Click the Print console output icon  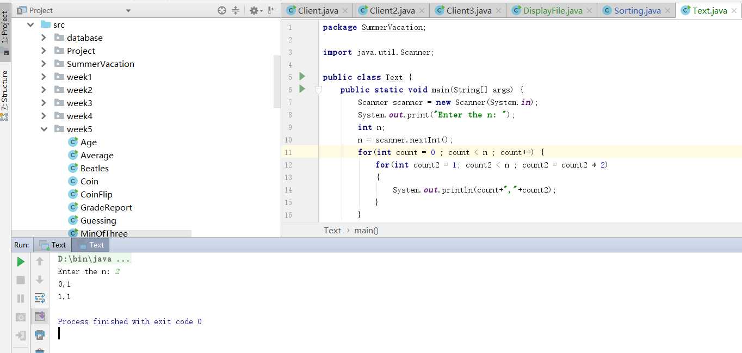pos(40,335)
